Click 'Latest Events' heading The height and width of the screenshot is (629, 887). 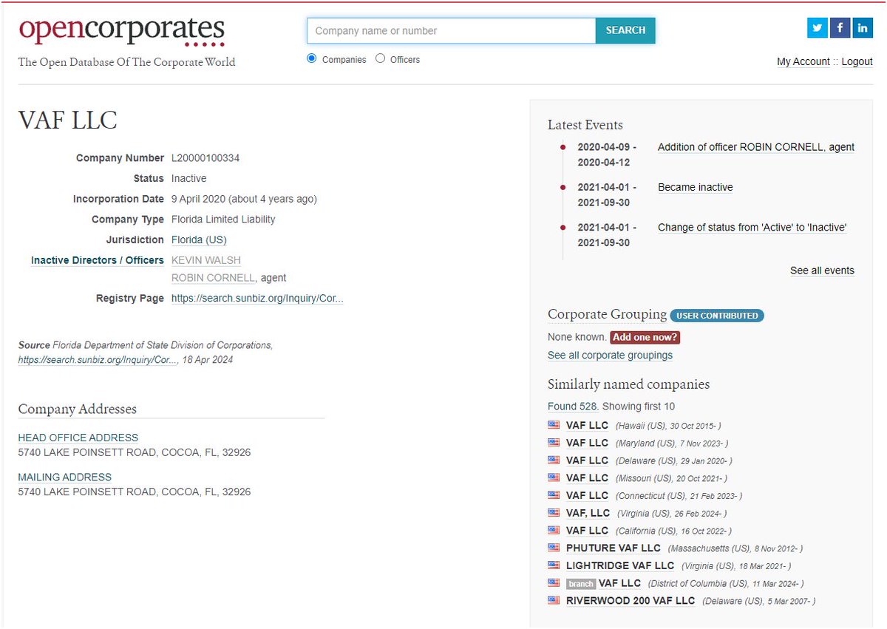585,125
